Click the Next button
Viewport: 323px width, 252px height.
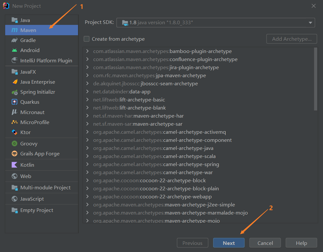229,243
